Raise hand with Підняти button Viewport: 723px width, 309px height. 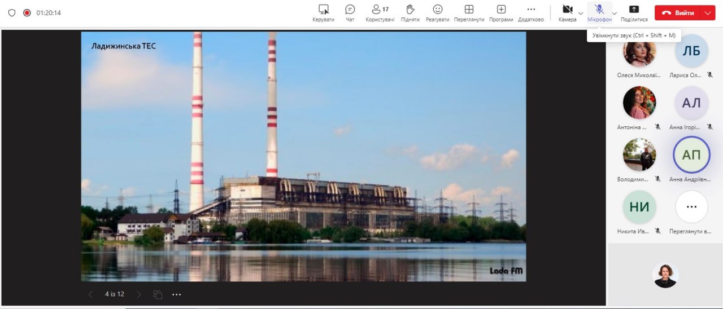410,13
